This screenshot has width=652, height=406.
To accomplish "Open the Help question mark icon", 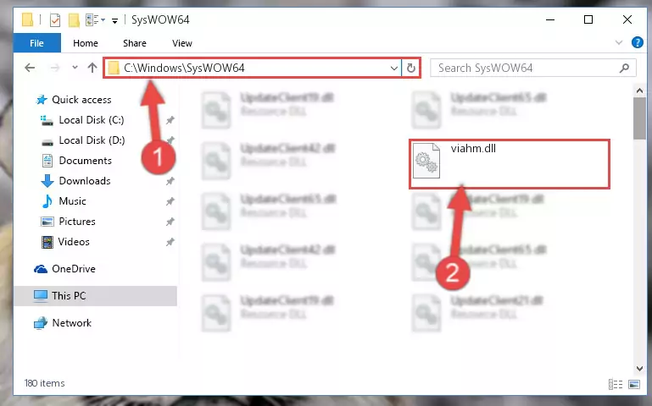I will pos(637,42).
